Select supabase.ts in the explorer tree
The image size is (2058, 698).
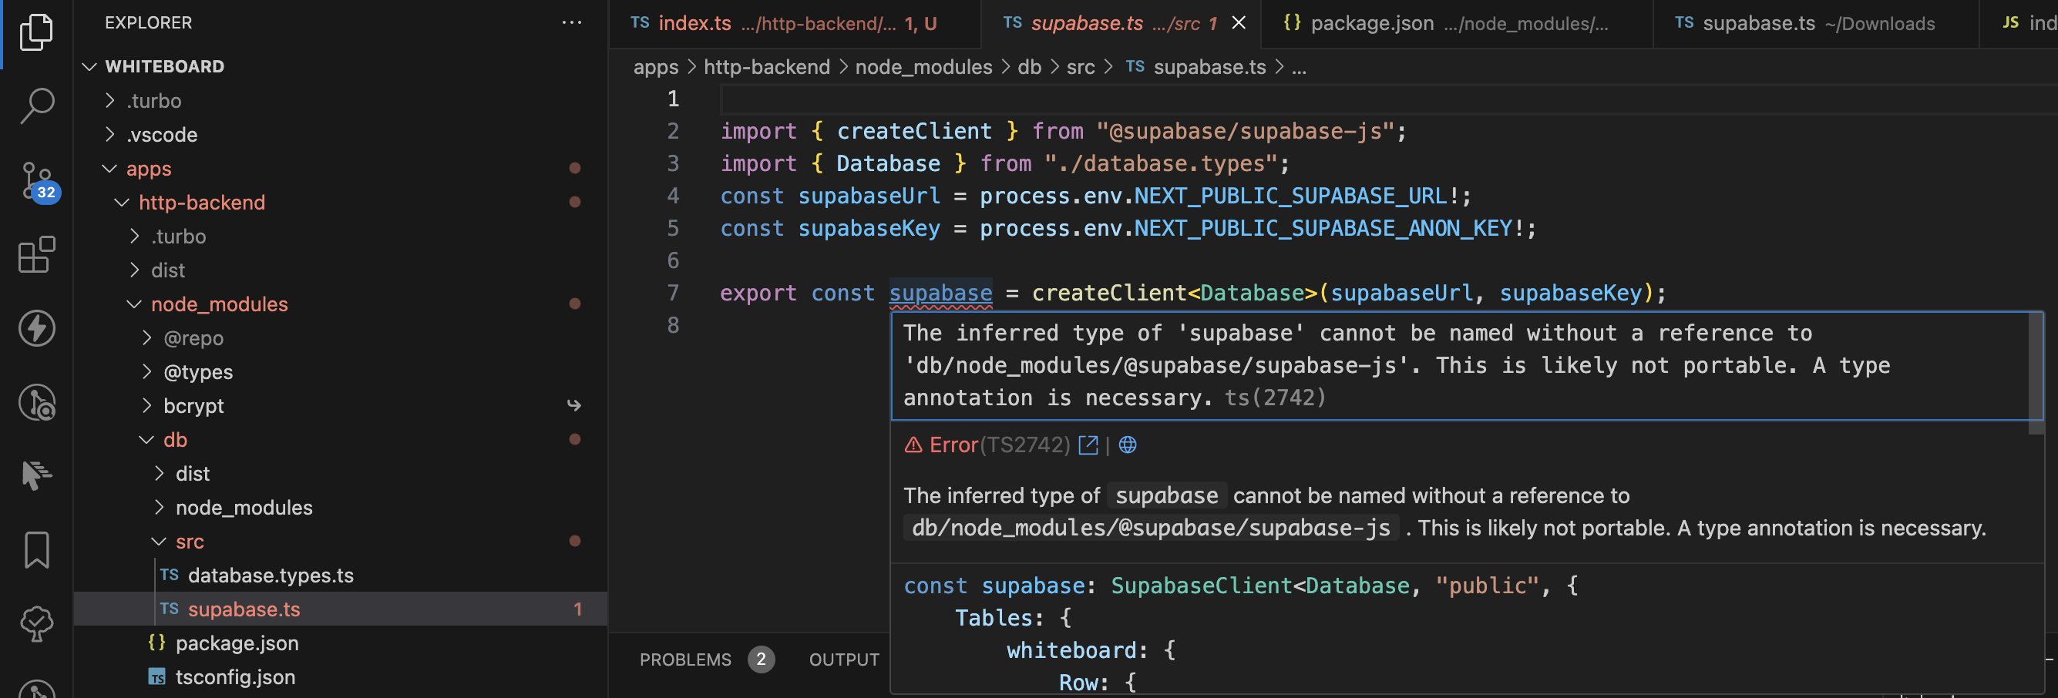(x=341, y=609)
